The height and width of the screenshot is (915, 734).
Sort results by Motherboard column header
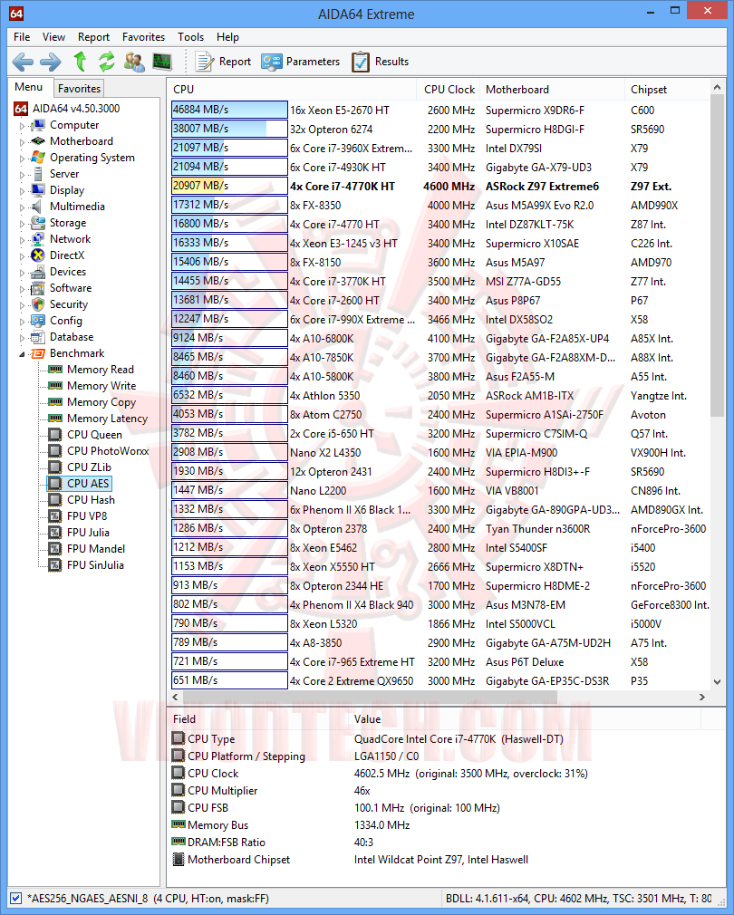click(x=552, y=90)
